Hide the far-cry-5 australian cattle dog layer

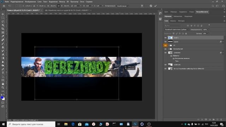tap(166, 69)
